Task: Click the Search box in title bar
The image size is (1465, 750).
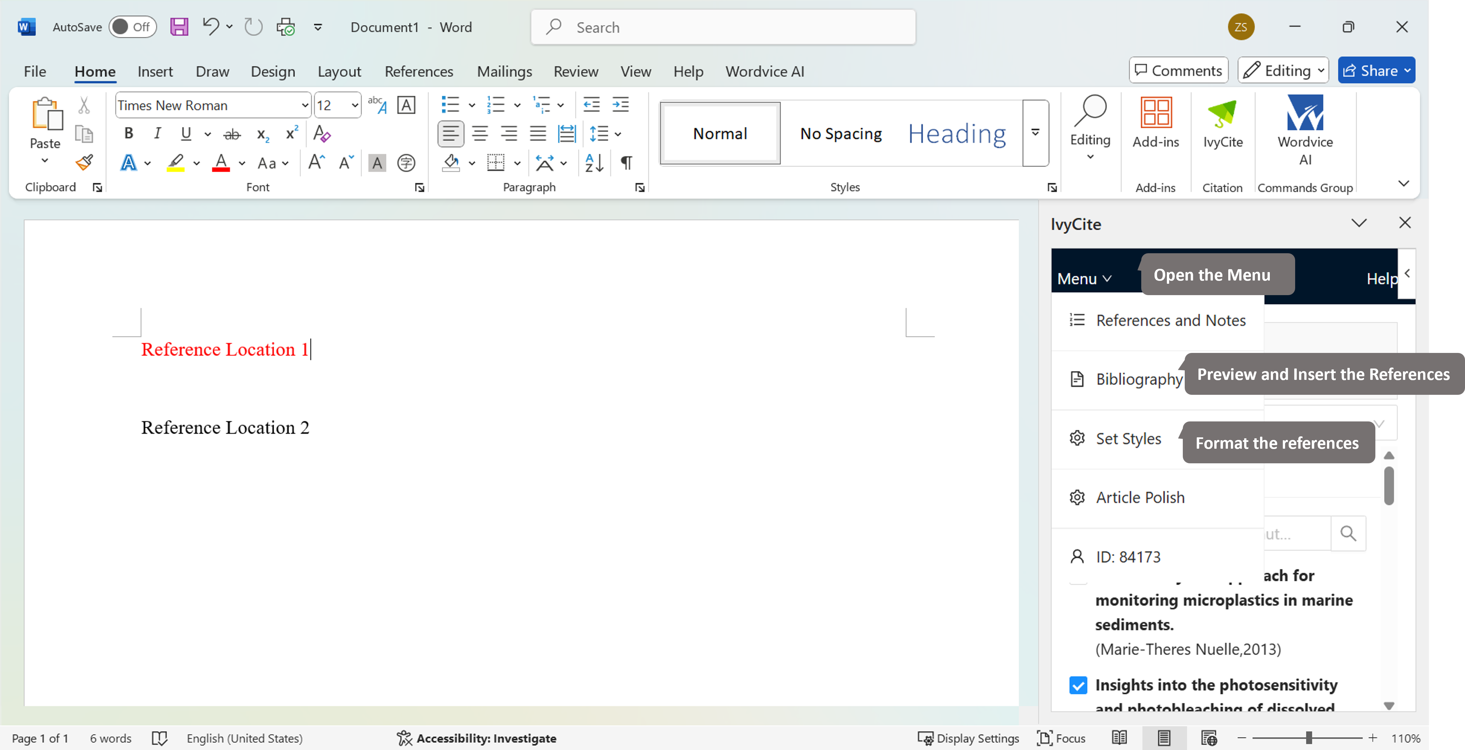Action: [723, 27]
